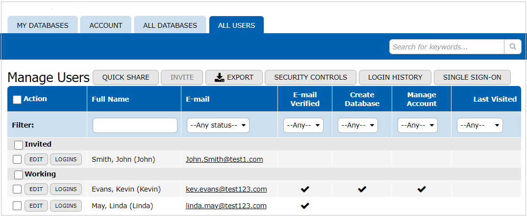The image size is (527, 216).
Task: Click the Export download button
Action: click(x=234, y=77)
